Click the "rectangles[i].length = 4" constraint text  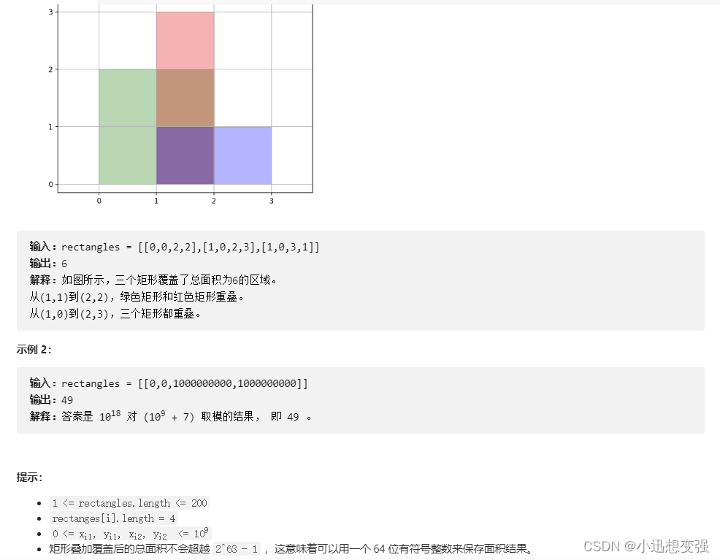click(x=114, y=518)
